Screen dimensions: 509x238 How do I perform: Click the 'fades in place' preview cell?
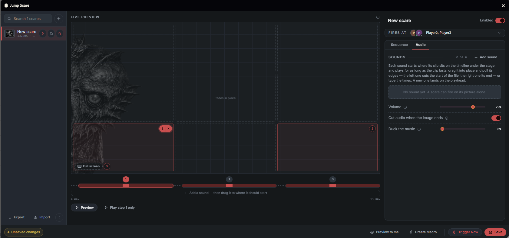(x=226, y=98)
